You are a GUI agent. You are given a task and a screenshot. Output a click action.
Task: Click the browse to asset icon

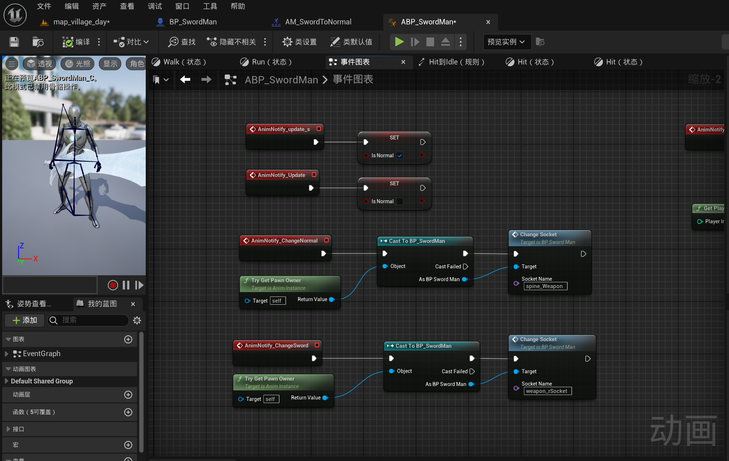pyautogui.click(x=38, y=42)
